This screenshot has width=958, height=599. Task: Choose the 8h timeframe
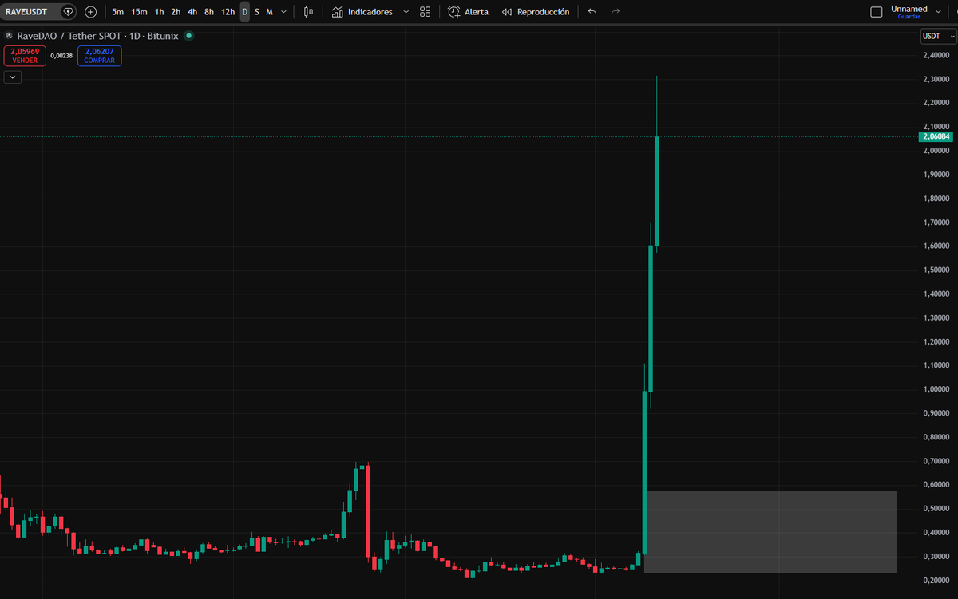point(209,12)
